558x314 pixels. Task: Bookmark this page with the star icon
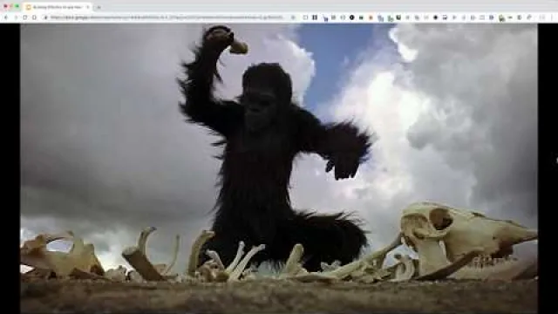click(293, 17)
